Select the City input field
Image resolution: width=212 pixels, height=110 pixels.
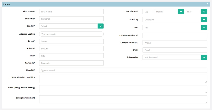pyautogui.click(x=71, y=56)
